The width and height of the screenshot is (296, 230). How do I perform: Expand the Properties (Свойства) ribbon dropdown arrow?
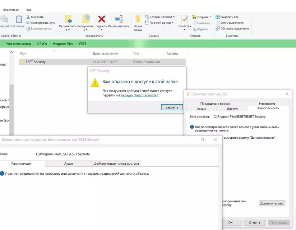pos(184,30)
